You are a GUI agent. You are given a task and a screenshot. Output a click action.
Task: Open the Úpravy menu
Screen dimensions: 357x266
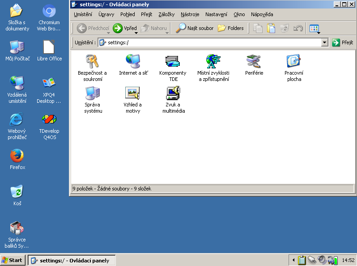click(x=106, y=14)
